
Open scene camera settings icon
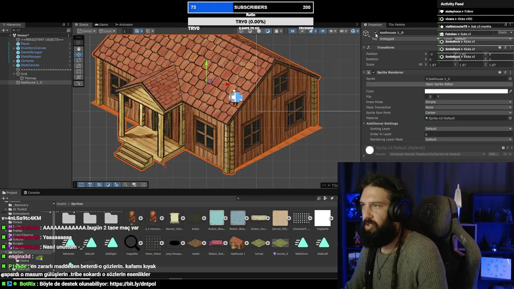[x=343, y=31]
